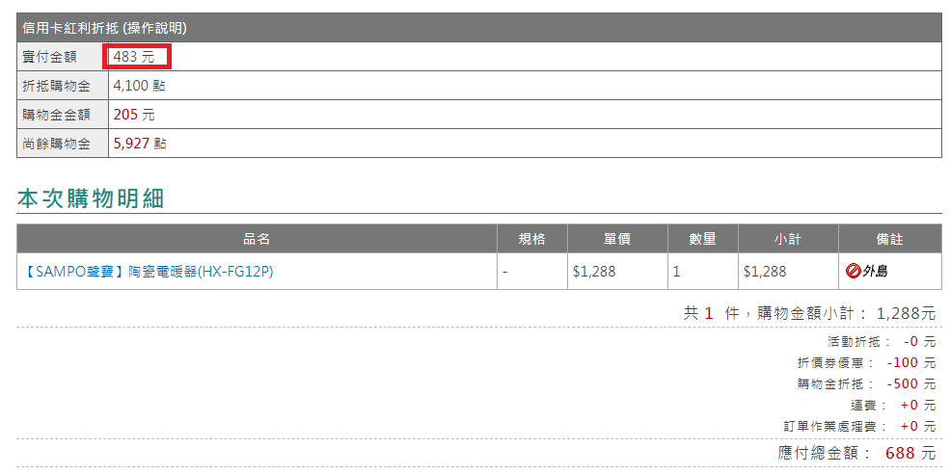Select the 4,100 點 redeemed points value
The image size is (950, 474).
pos(139,86)
